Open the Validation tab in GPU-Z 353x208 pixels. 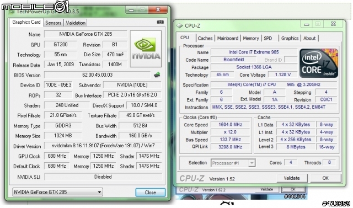coord(76,23)
